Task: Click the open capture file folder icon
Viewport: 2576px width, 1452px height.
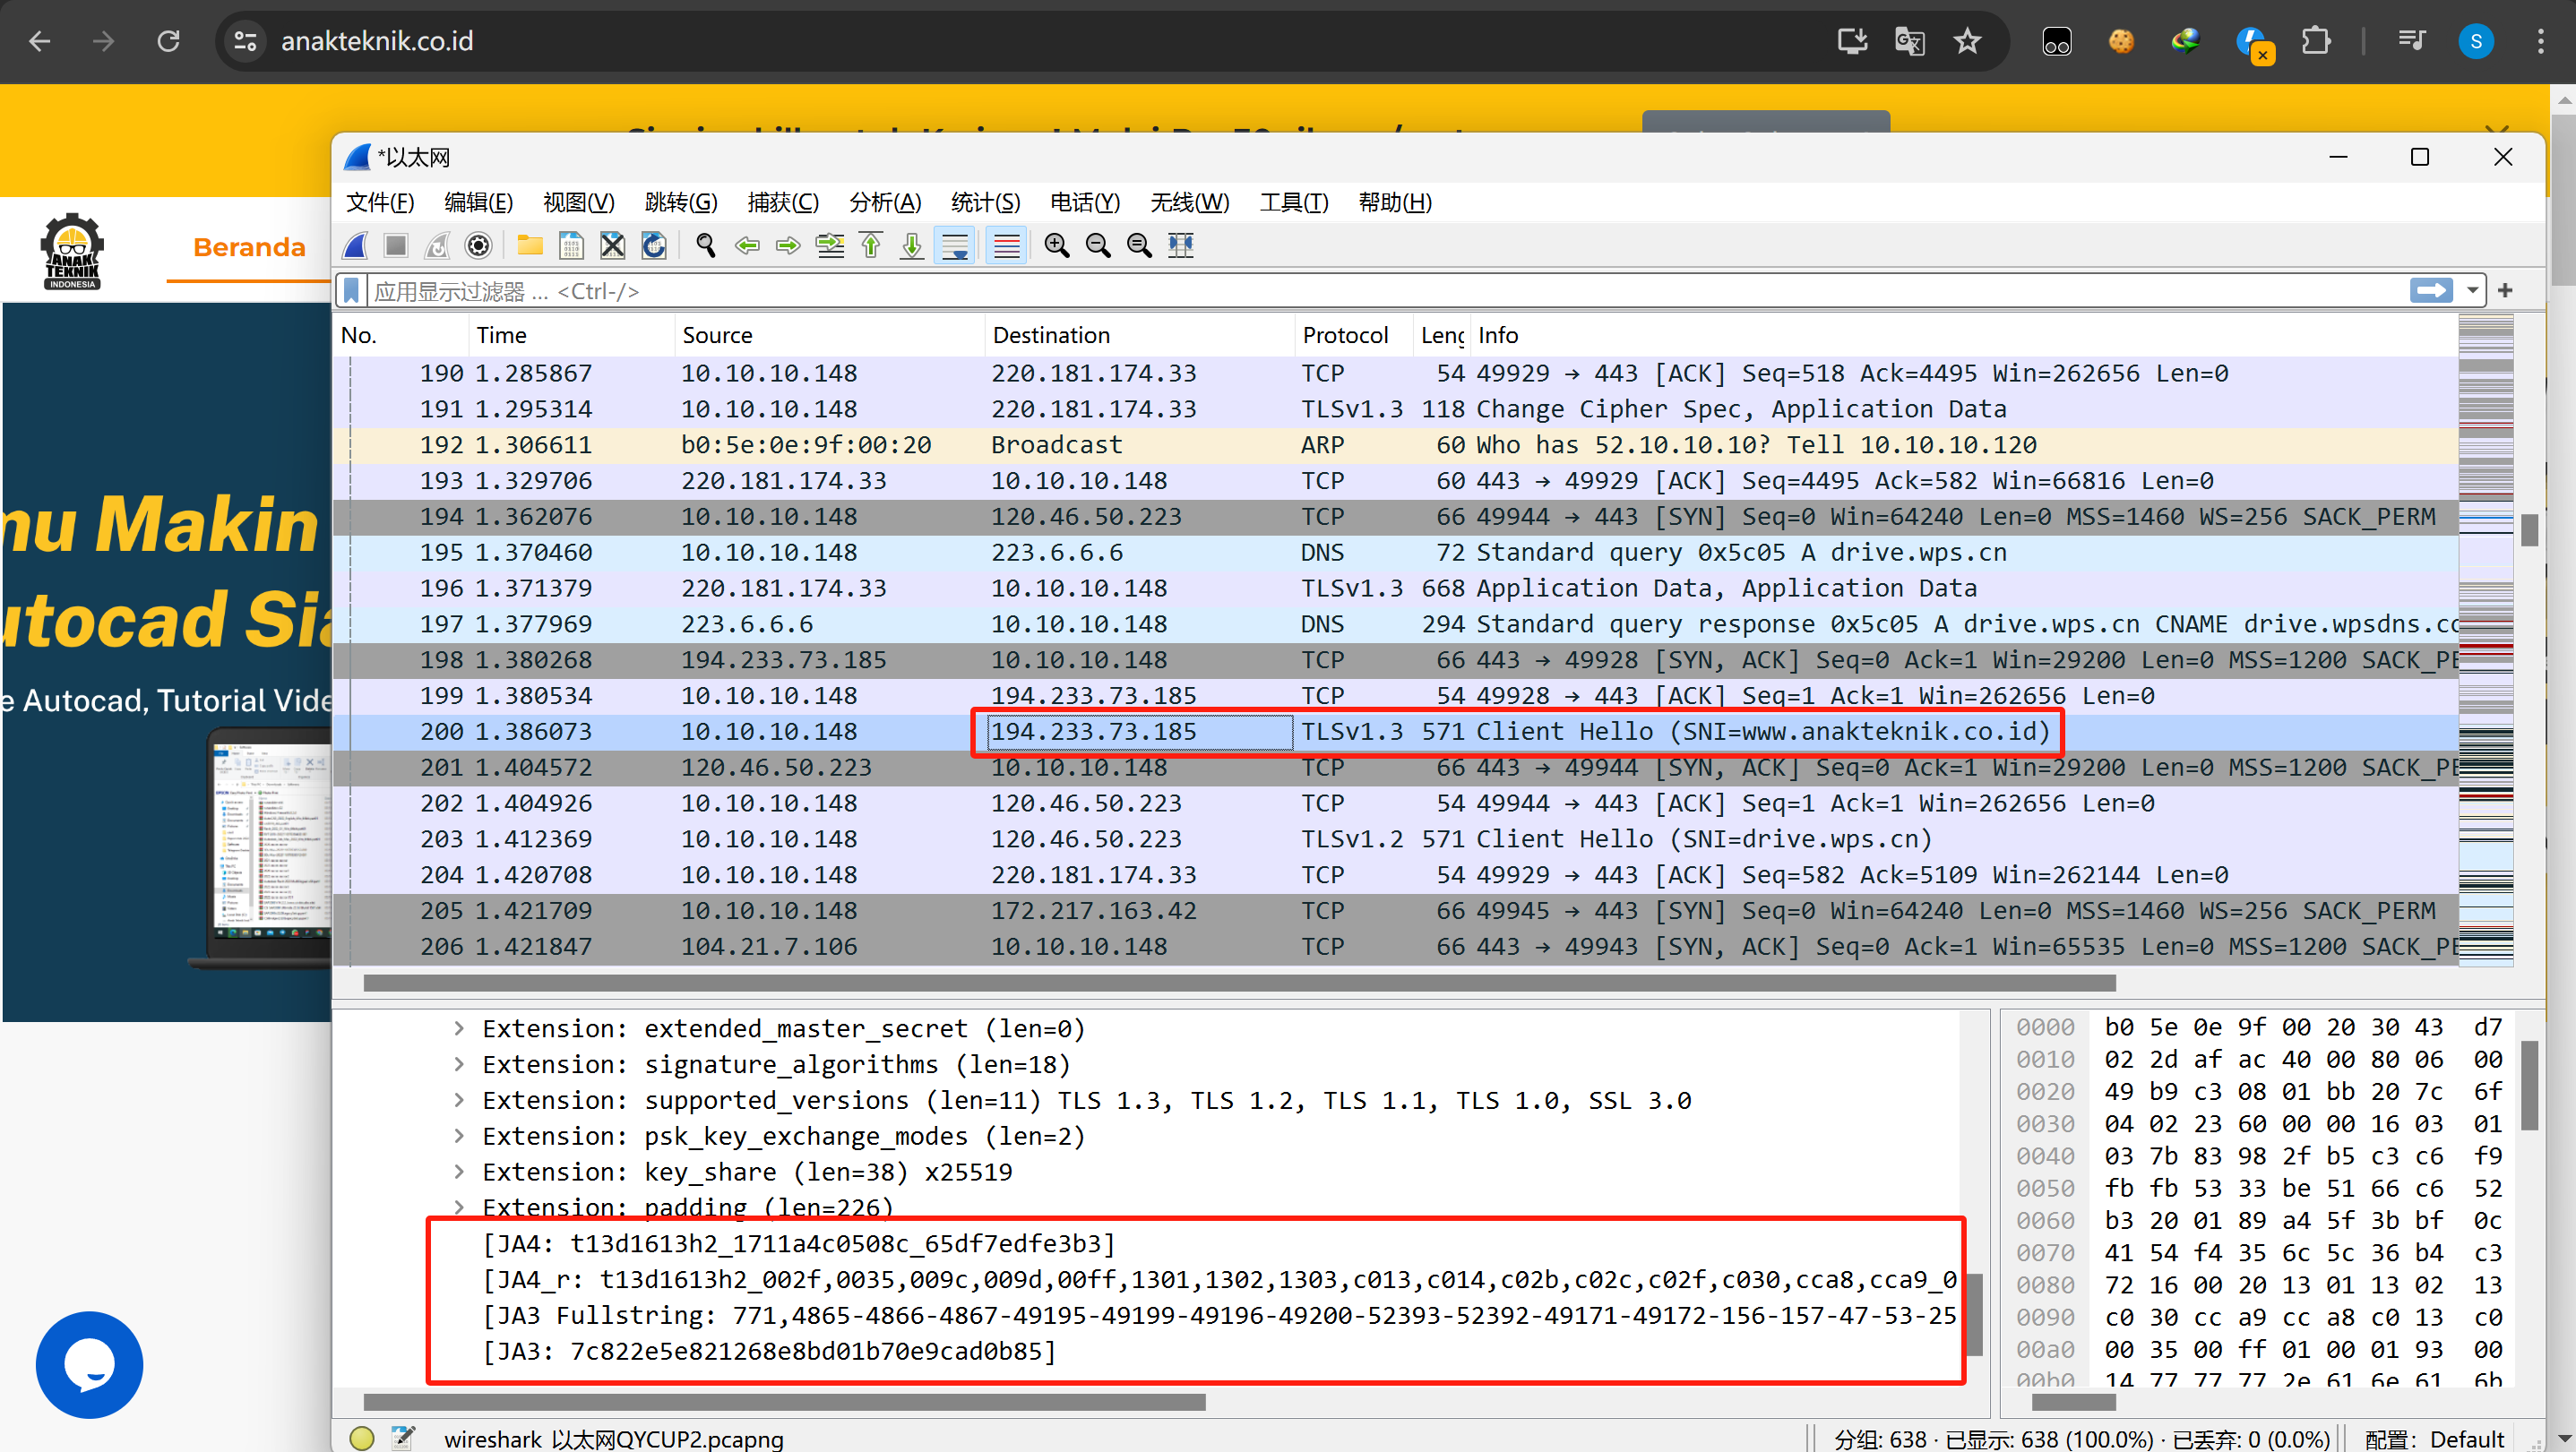Action: (530, 245)
